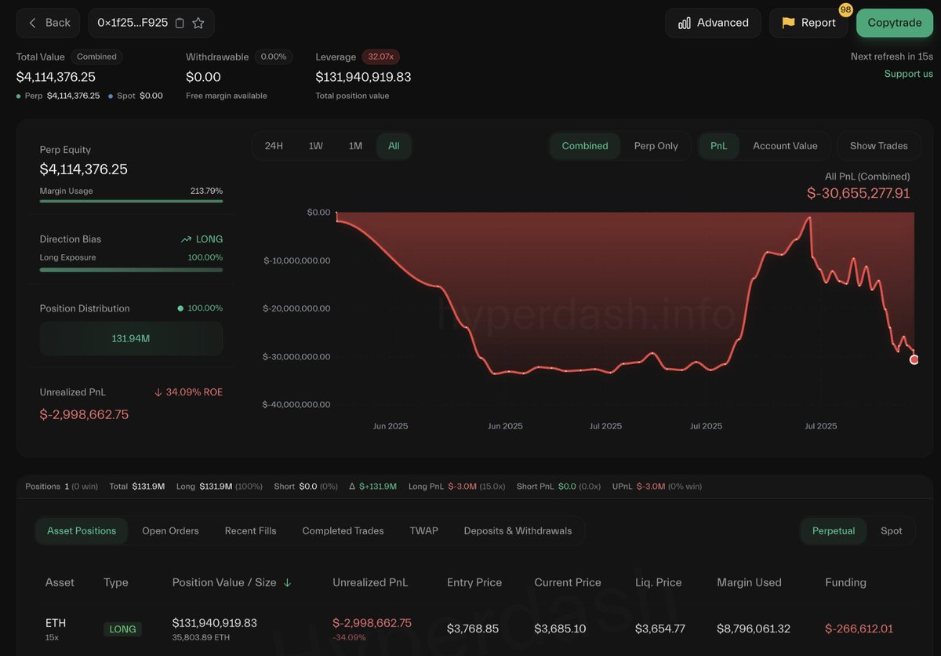Viewport: 941px width, 656px height.
Task: Click the bar chart icon on Advanced
Action: tap(685, 23)
